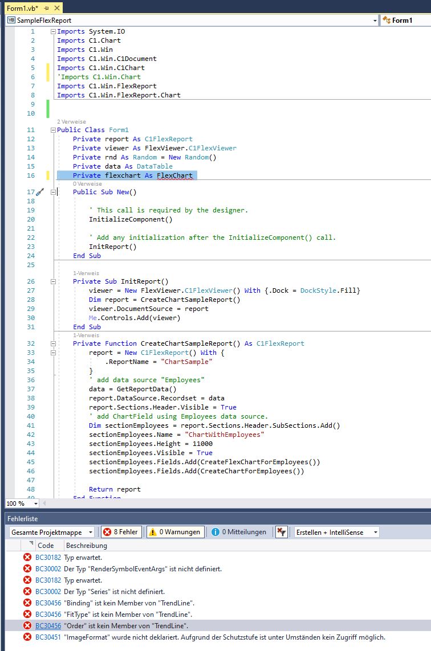Viewport: 431px width, 651px height.
Task: Click the error icon for RenderSymbolEventArgs row
Action: [27, 568]
